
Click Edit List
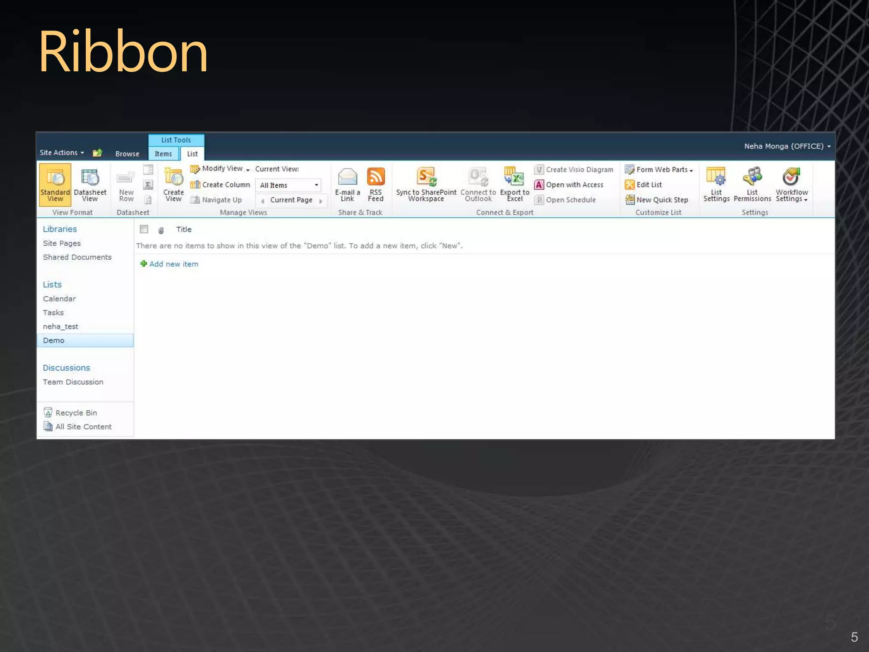tap(643, 185)
